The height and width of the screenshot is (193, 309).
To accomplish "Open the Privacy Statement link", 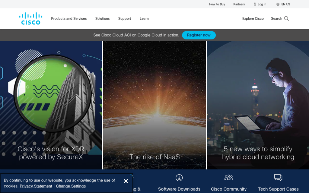I will 36,186.
